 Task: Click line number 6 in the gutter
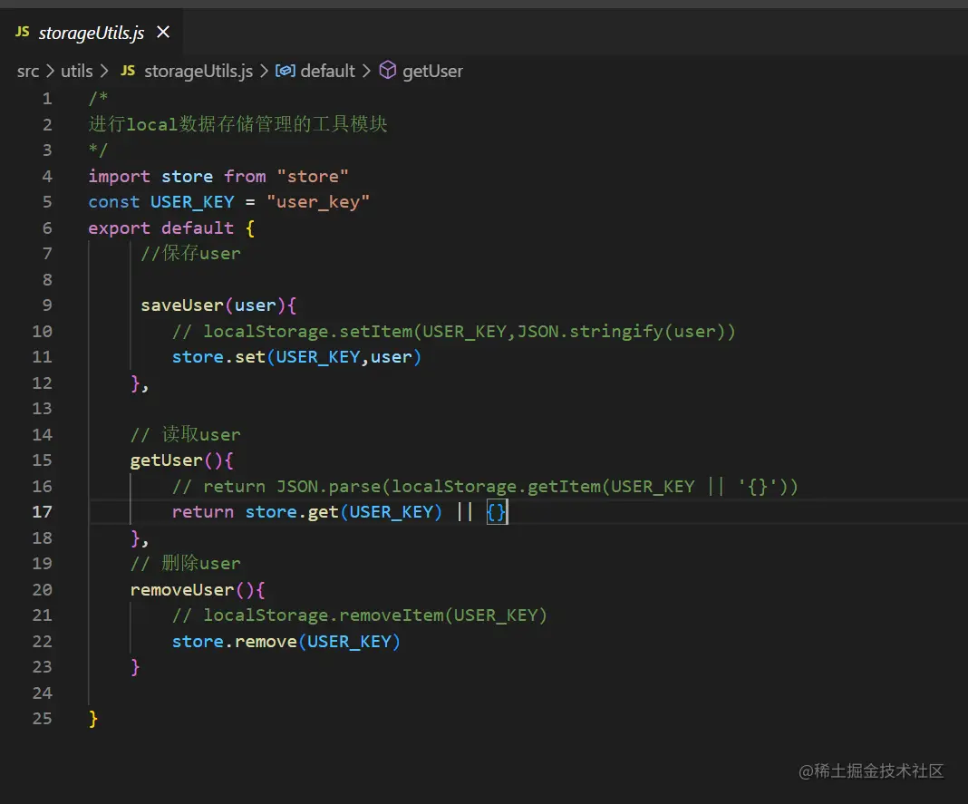pyautogui.click(x=47, y=228)
